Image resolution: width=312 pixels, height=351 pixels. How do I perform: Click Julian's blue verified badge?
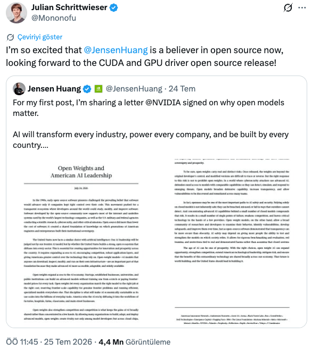[113, 7]
